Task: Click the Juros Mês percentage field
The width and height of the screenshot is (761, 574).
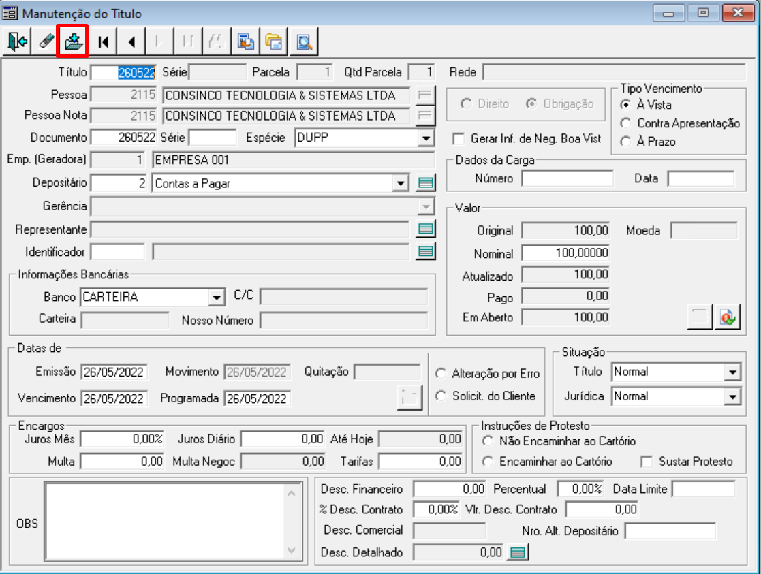Action: pyautogui.click(x=123, y=439)
